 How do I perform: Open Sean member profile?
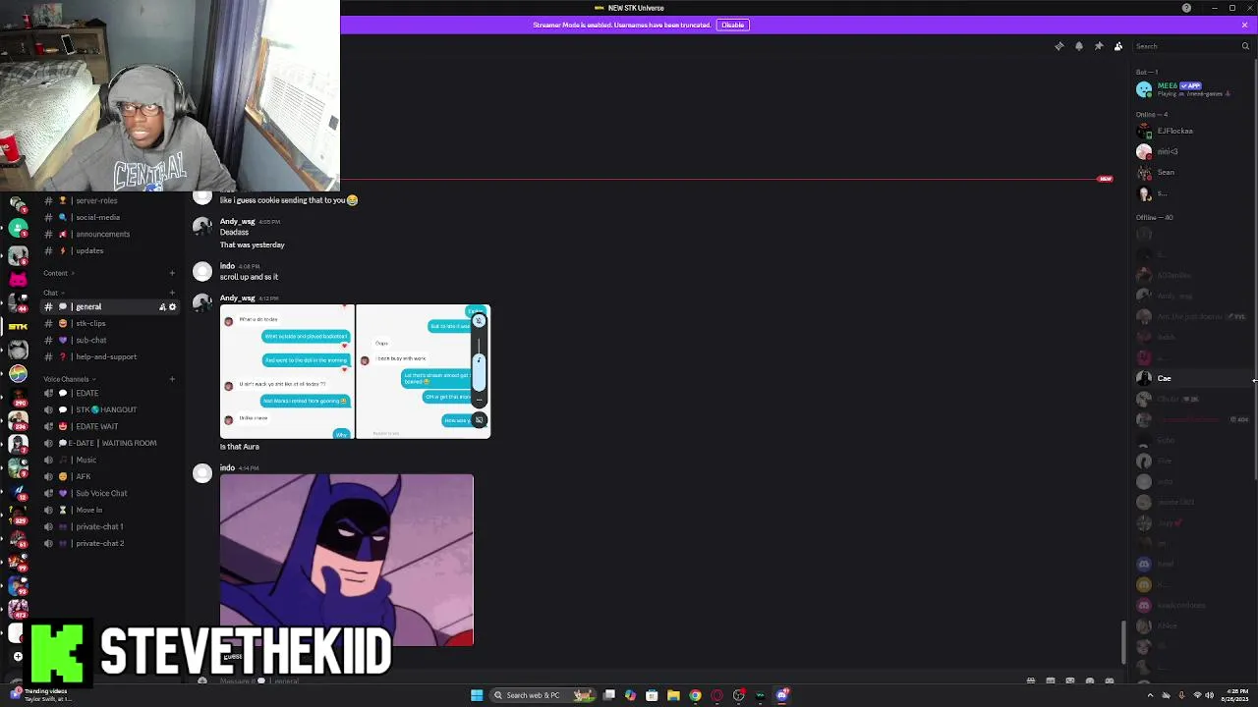[x=1191, y=172]
